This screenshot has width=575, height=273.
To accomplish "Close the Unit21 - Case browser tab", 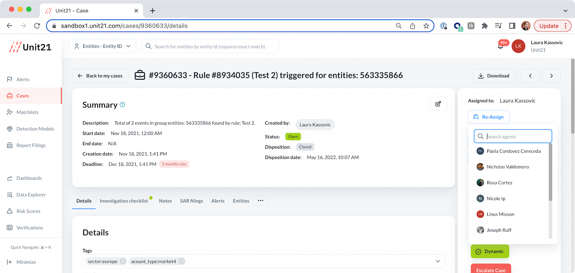I will point(136,11).
